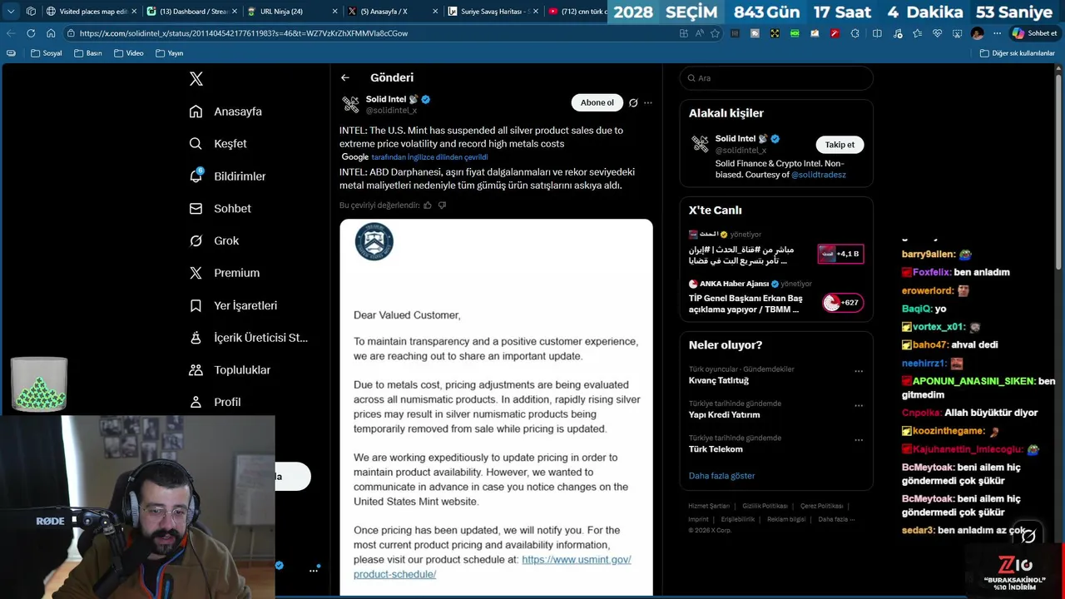Open Profil page in sidebar
The image size is (1065, 599).
[x=215, y=402]
